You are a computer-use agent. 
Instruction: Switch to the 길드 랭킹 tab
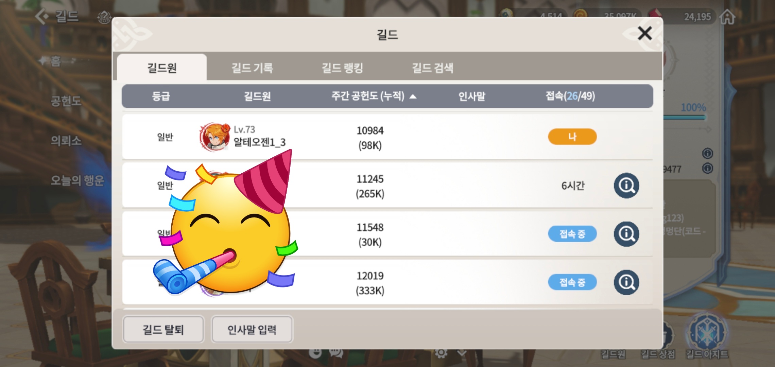pos(342,68)
